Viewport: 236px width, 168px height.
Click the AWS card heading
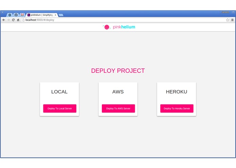(x=118, y=91)
